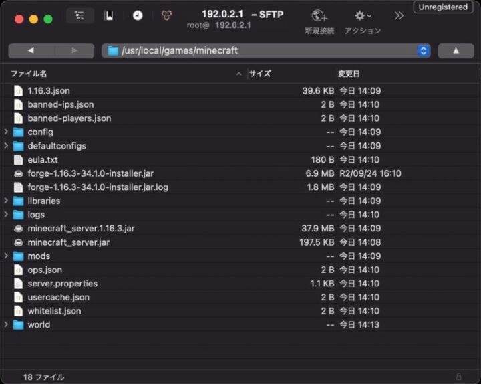
Task: Show more toolbar items via double chevron
Action: click(x=399, y=15)
